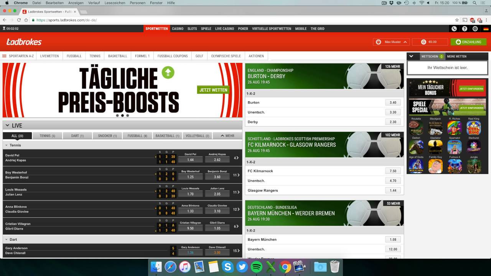Open Twitter app in the Dock
Screen dimensions: 491x276
242,267
